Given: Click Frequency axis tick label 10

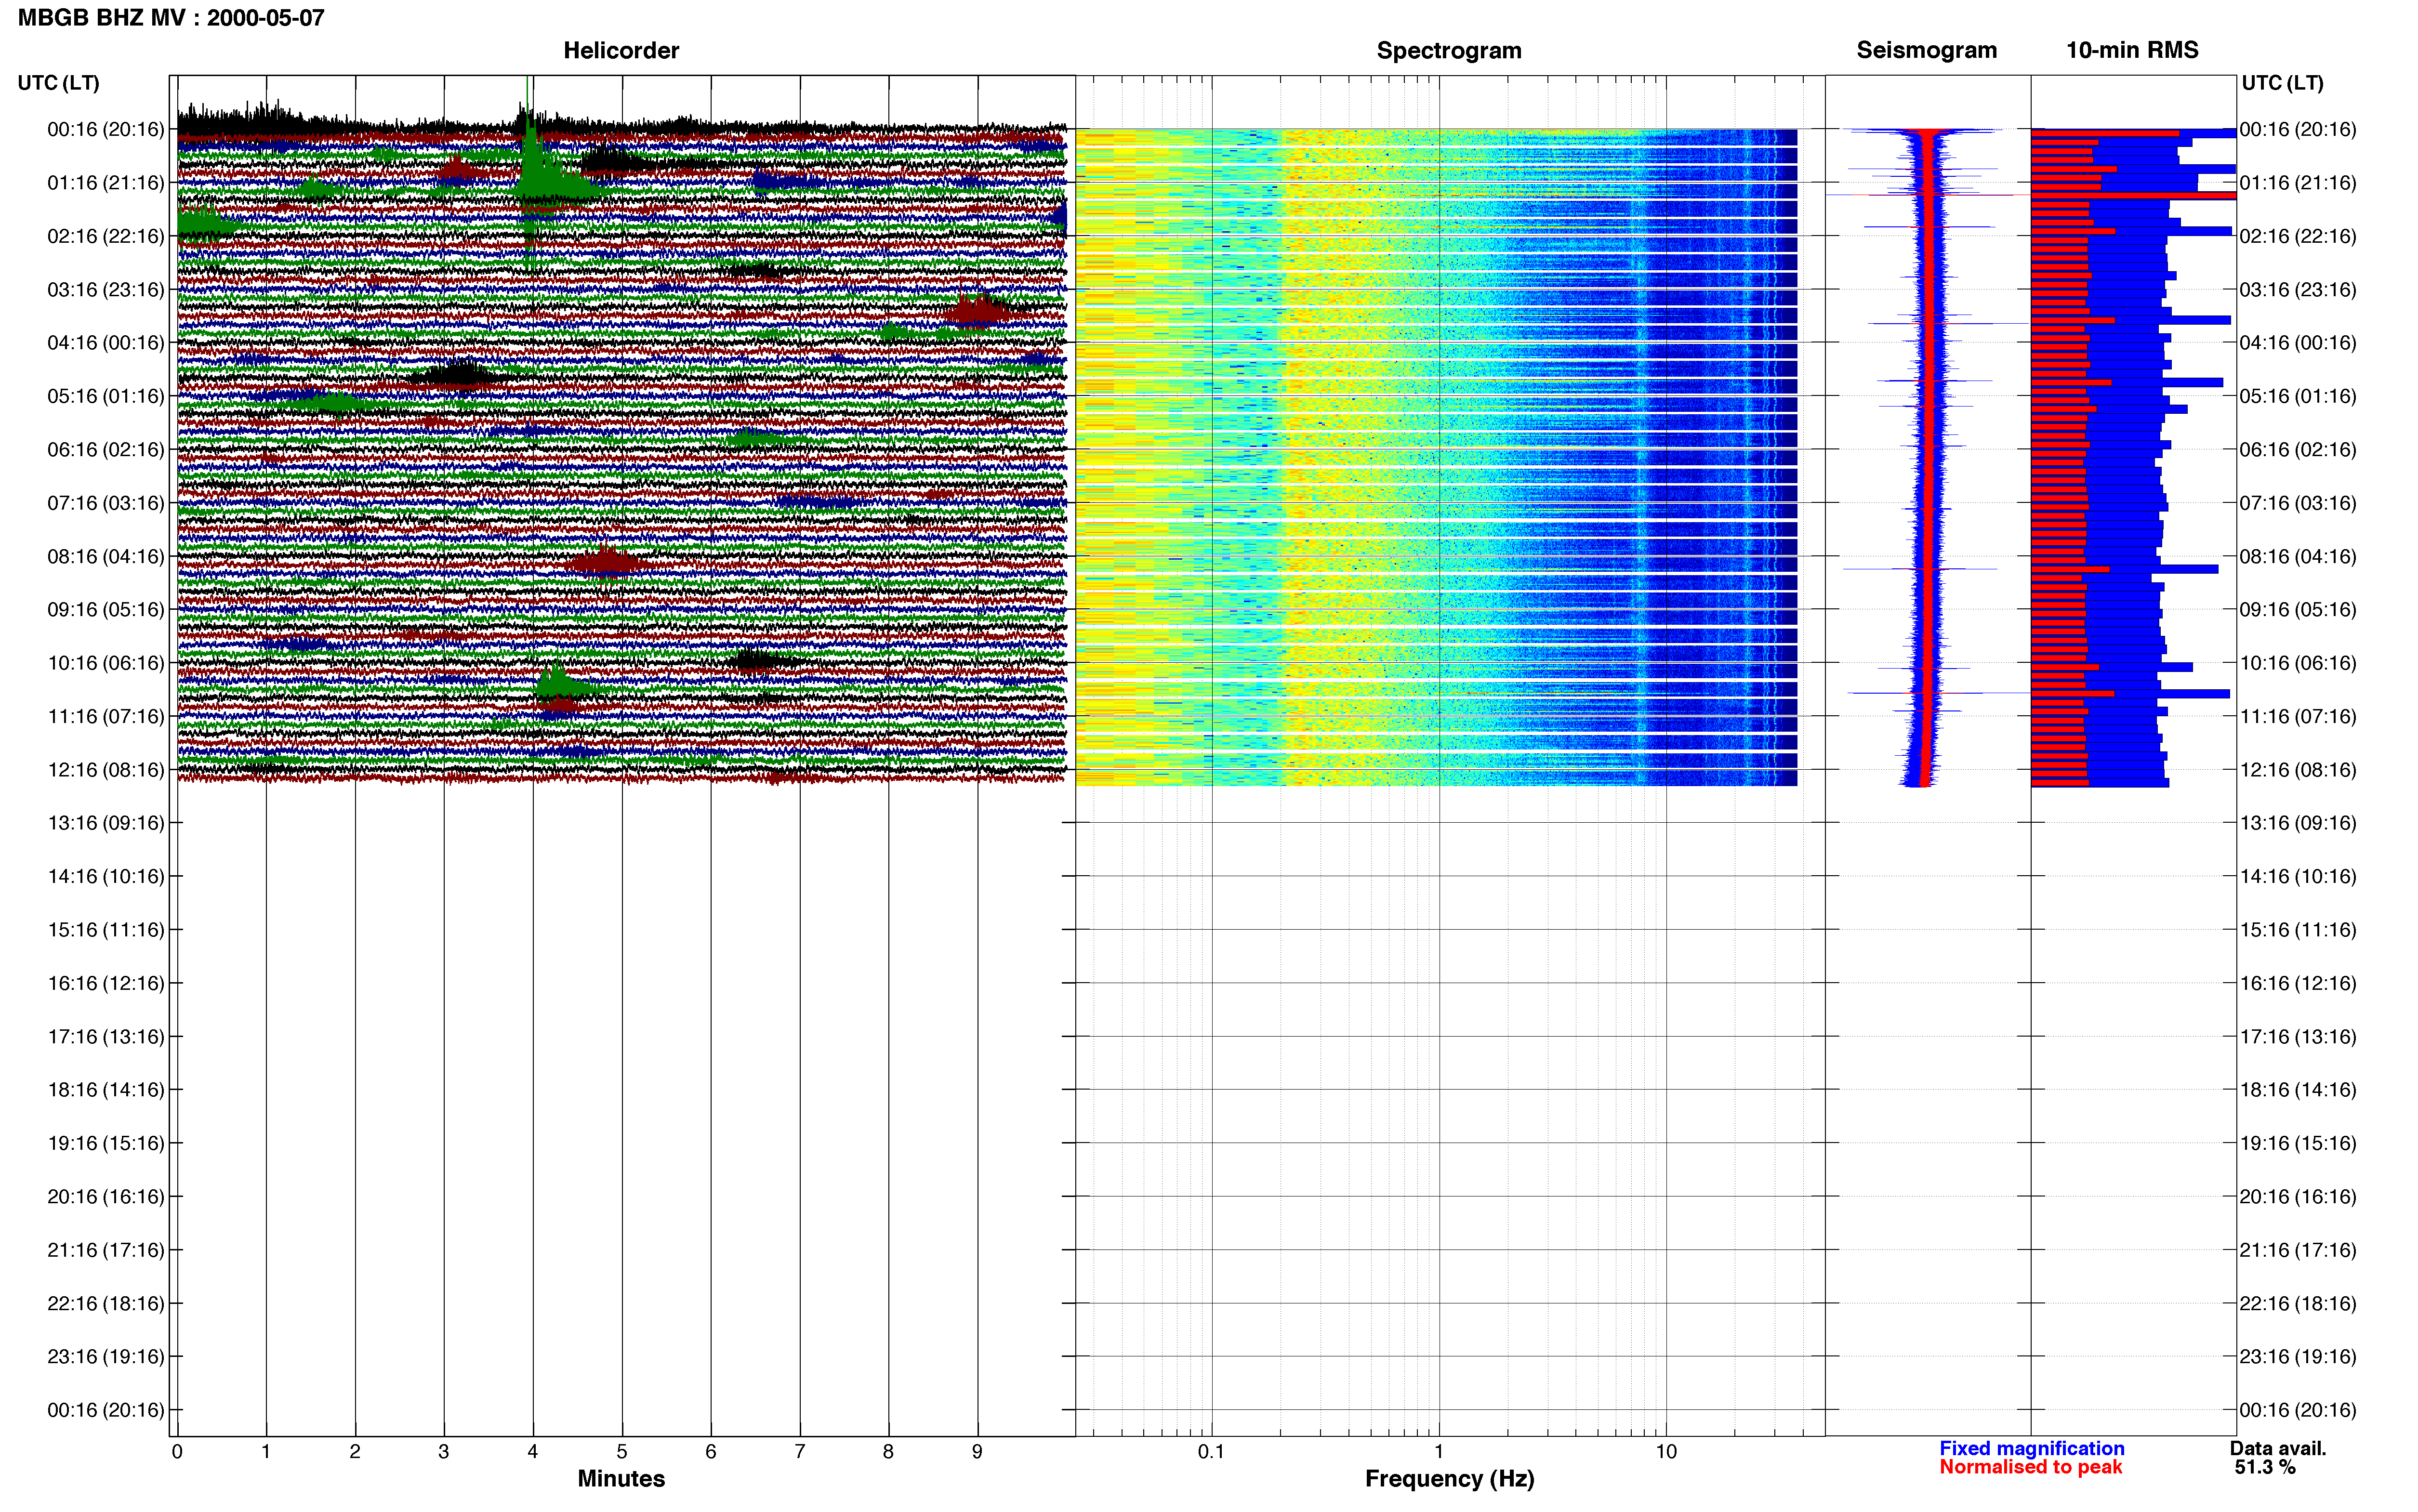Looking at the screenshot, I should pos(1666,1452).
